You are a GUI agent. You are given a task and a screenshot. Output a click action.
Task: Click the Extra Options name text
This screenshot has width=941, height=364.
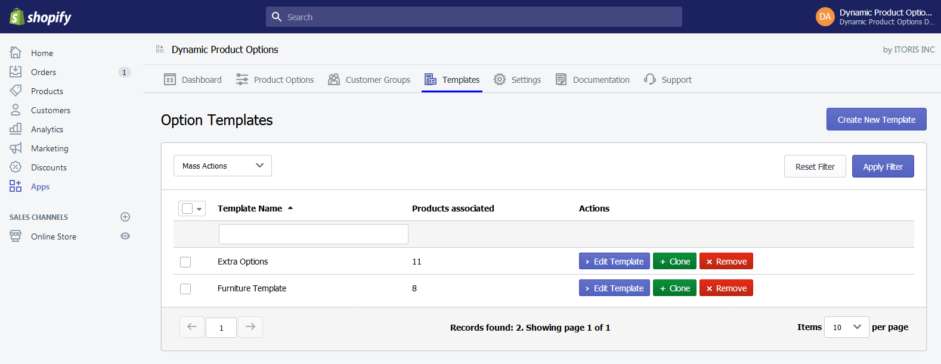(x=243, y=262)
